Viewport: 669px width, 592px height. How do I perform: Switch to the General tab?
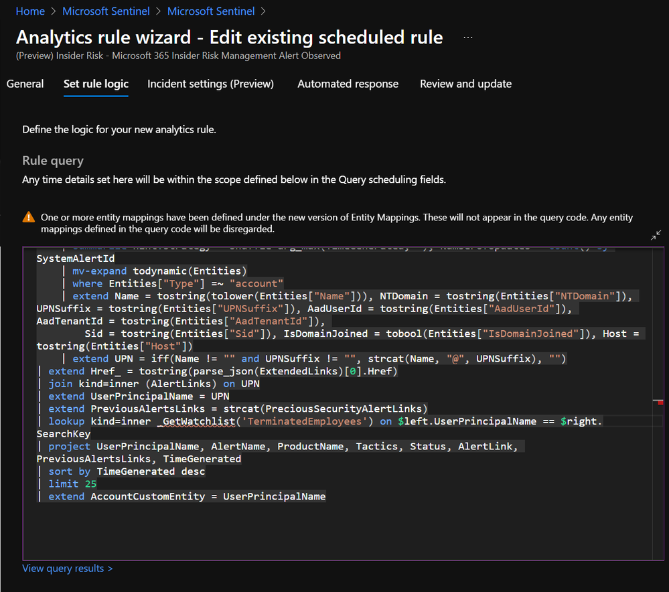pyautogui.click(x=25, y=84)
